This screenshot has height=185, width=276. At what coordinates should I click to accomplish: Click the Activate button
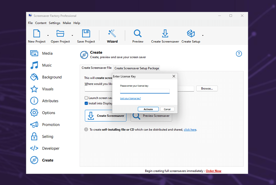tap(148, 109)
